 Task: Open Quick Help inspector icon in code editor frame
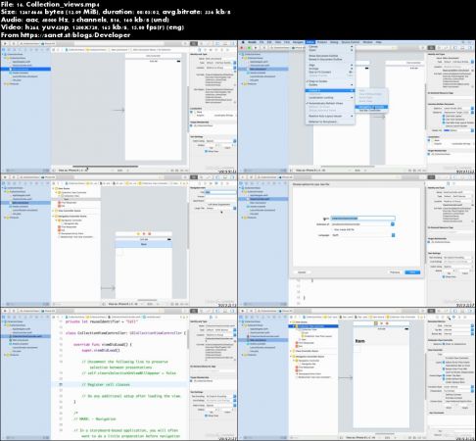216,317
